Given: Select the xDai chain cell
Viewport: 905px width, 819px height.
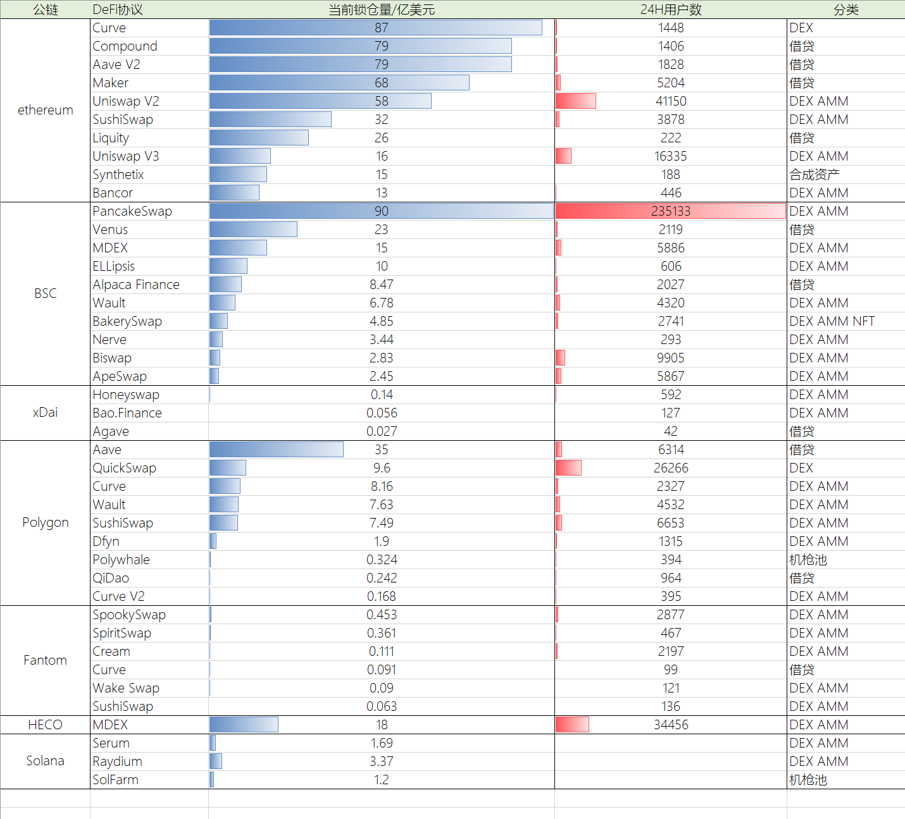Looking at the screenshot, I should (45, 412).
